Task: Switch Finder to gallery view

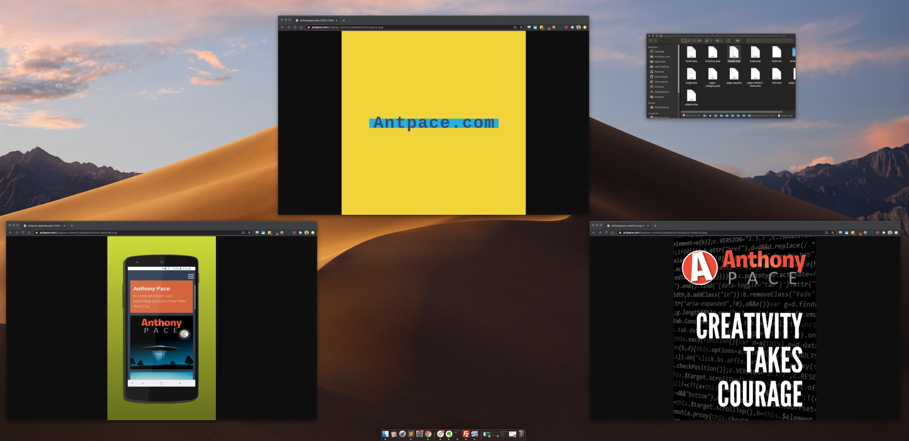Action: point(700,41)
